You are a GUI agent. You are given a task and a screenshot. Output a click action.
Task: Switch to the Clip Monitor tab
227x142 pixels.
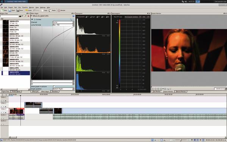pos(157,91)
